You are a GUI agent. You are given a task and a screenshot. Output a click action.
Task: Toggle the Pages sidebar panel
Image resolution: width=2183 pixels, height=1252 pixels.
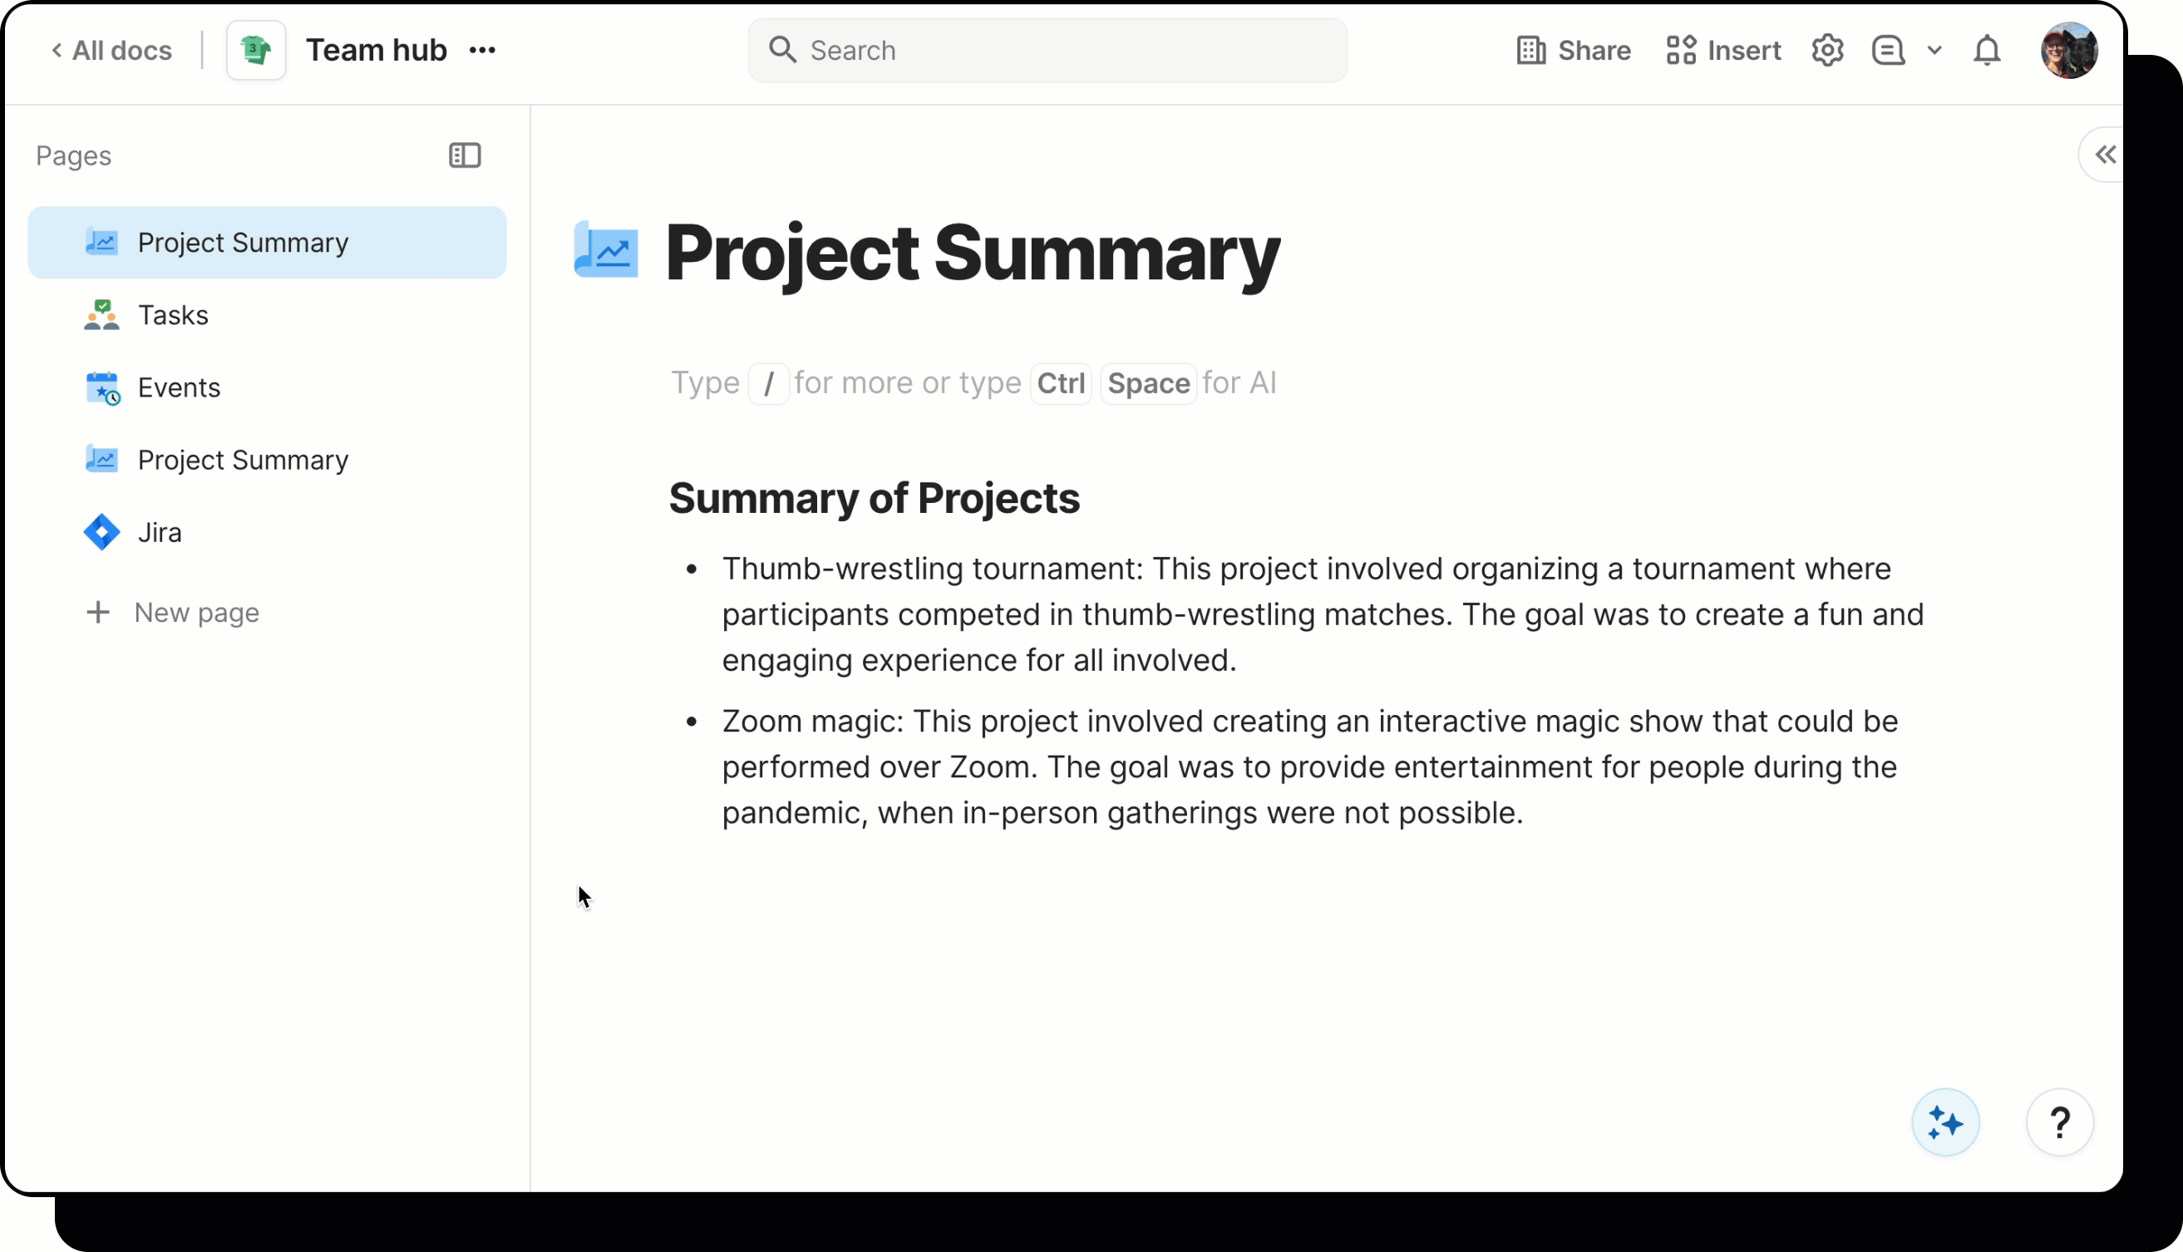tap(465, 155)
